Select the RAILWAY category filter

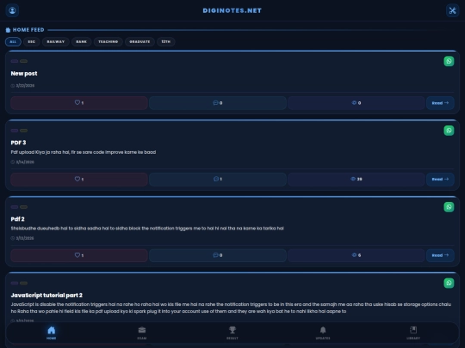pyautogui.click(x=56, y=42)
